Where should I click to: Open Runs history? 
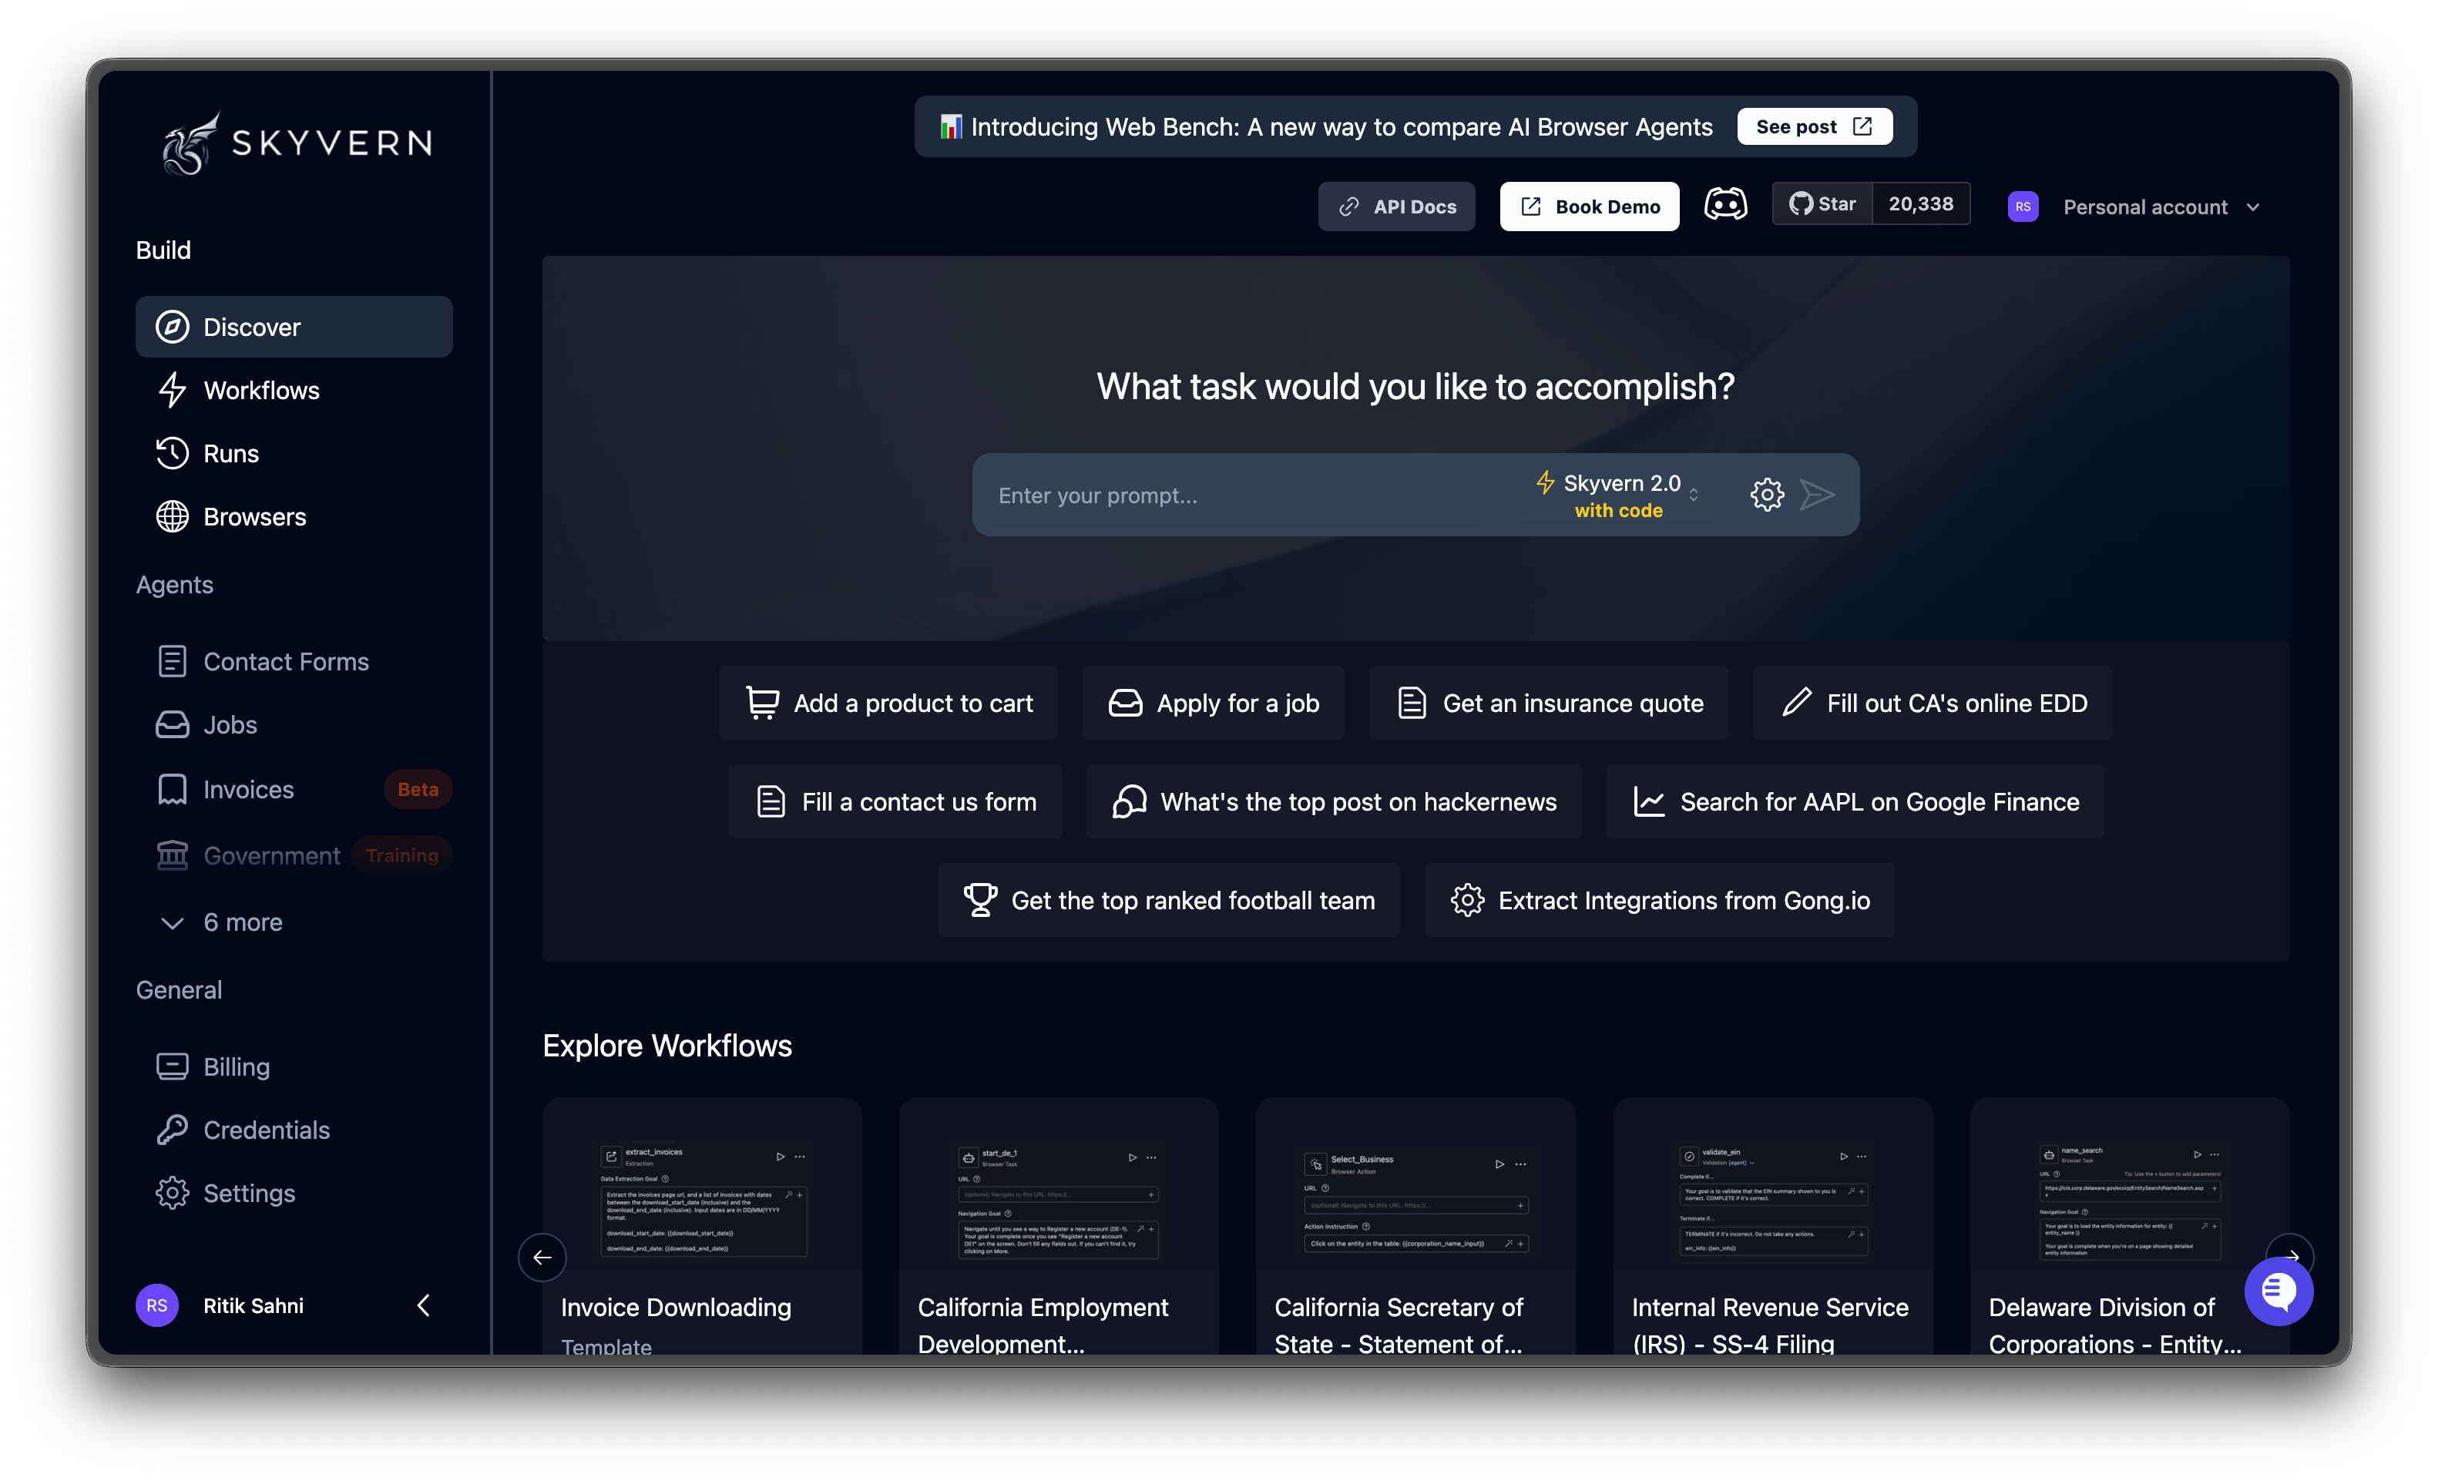[x=294, y=453]
